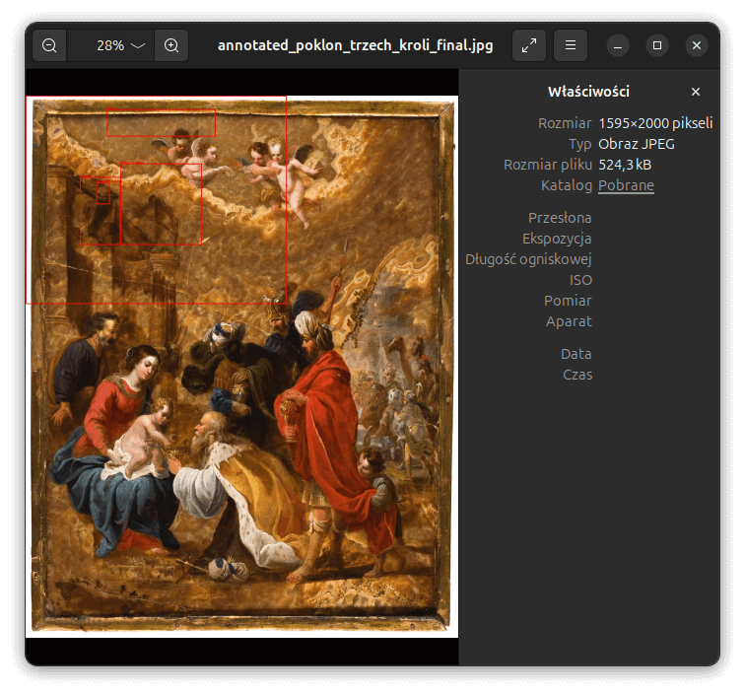Image resolution: width=745 pixels, height=694 pixels.
Task: Open the Pobrane folder link
Action: 626,185
